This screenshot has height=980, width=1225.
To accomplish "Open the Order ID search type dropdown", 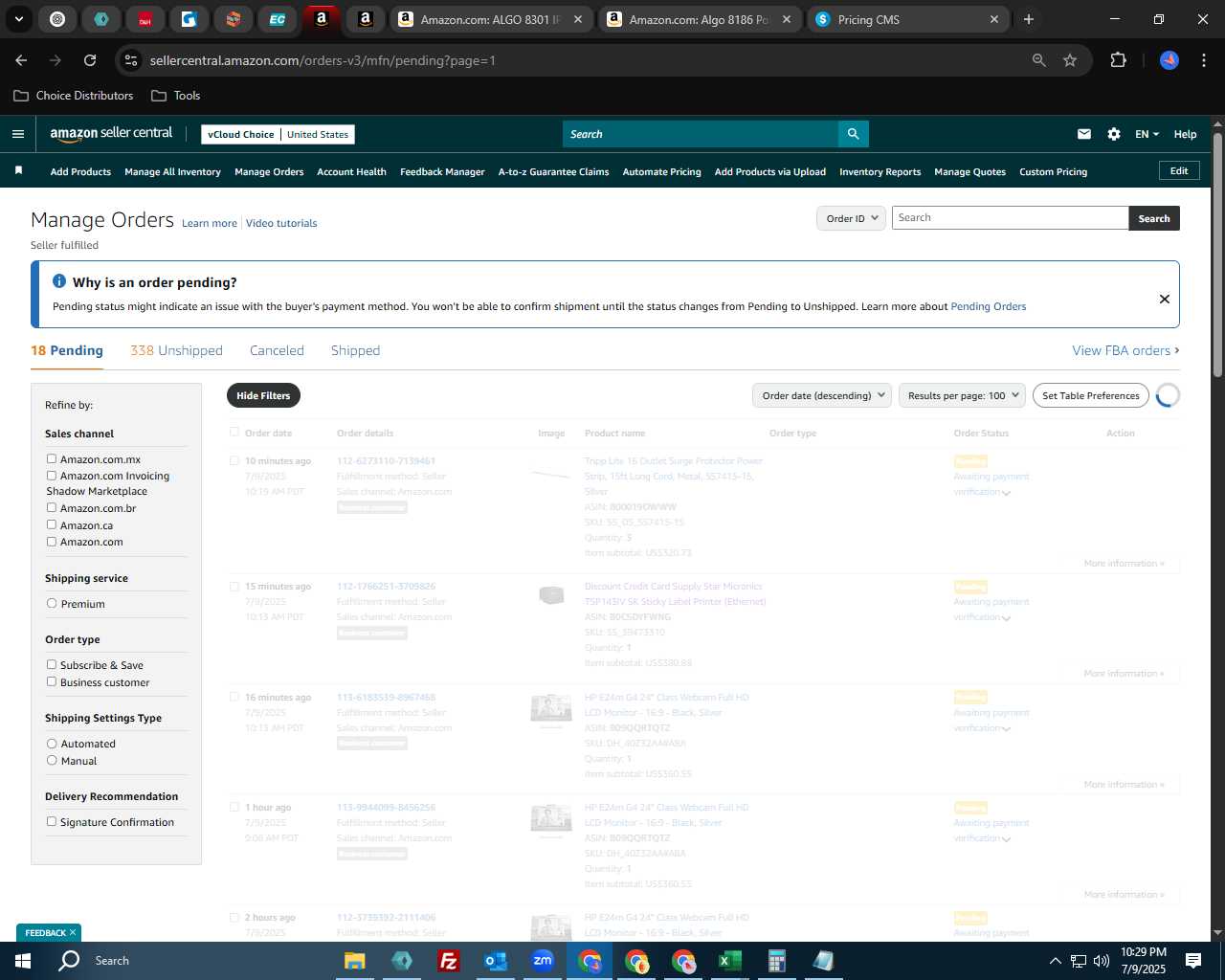I will [851, 218].
